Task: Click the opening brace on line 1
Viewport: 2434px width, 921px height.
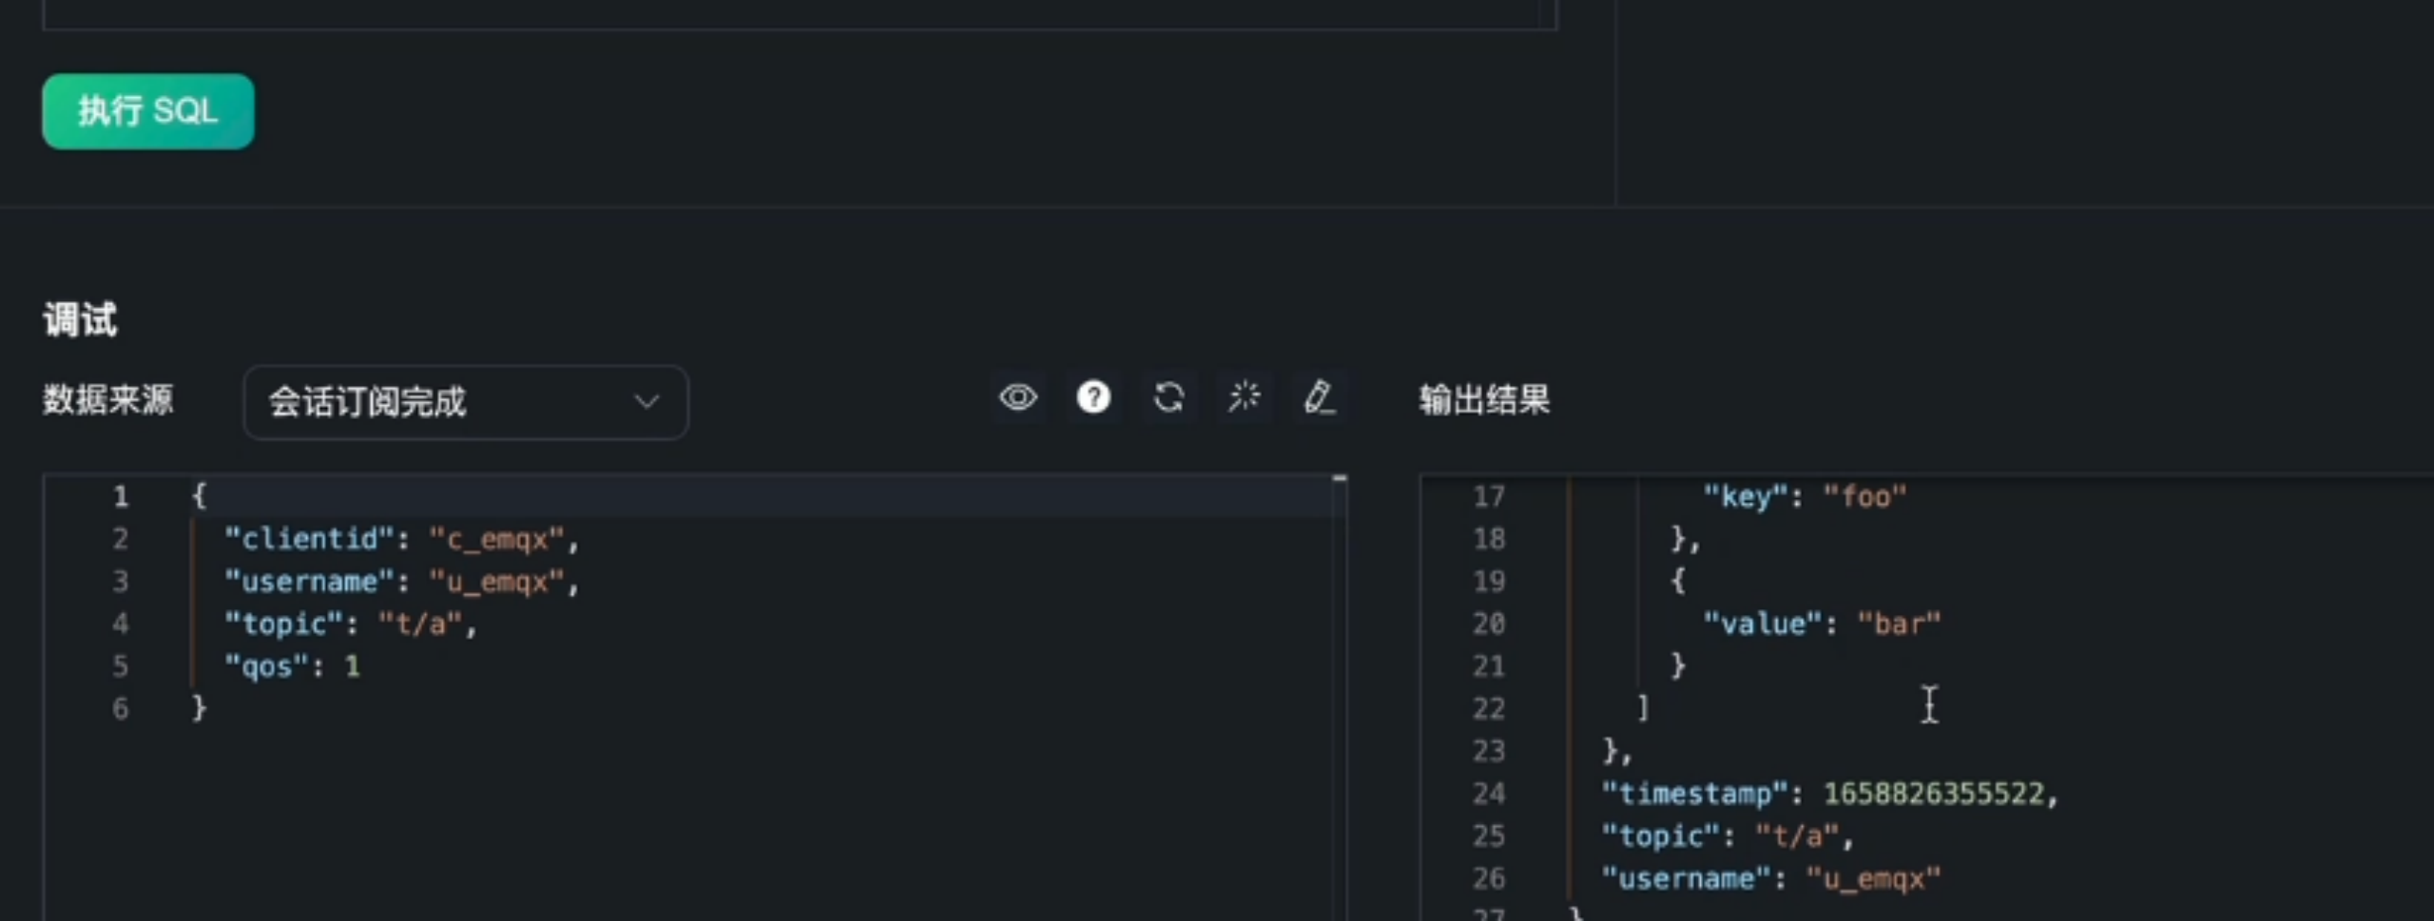Action: [199, 496]
